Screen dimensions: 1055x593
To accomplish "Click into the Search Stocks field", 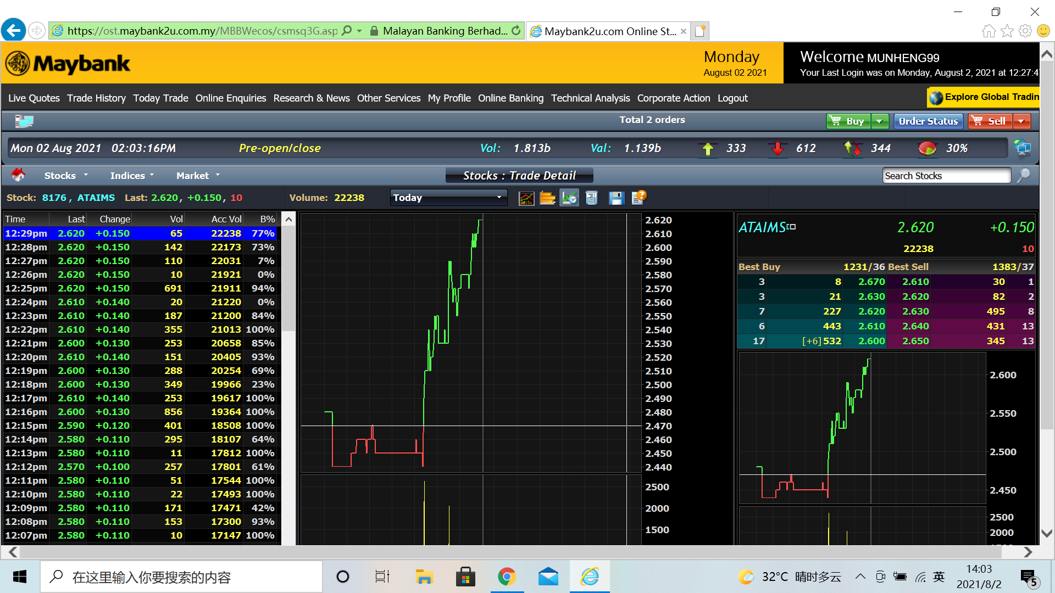I will (x=946, y=176).
